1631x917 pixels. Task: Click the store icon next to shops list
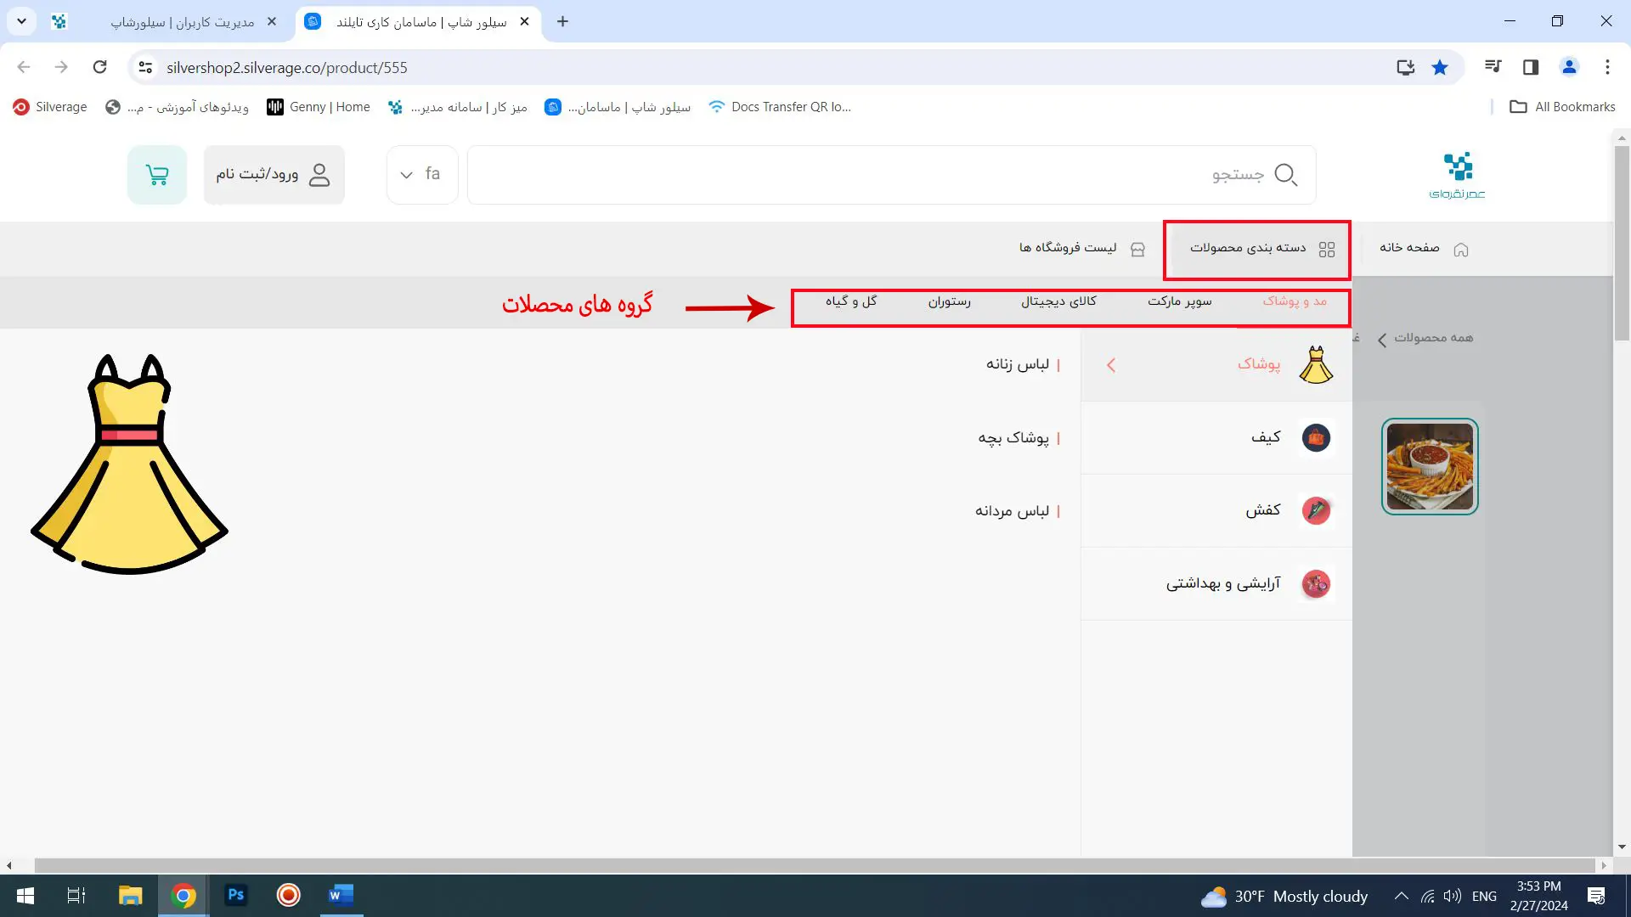coord(1137,250)
